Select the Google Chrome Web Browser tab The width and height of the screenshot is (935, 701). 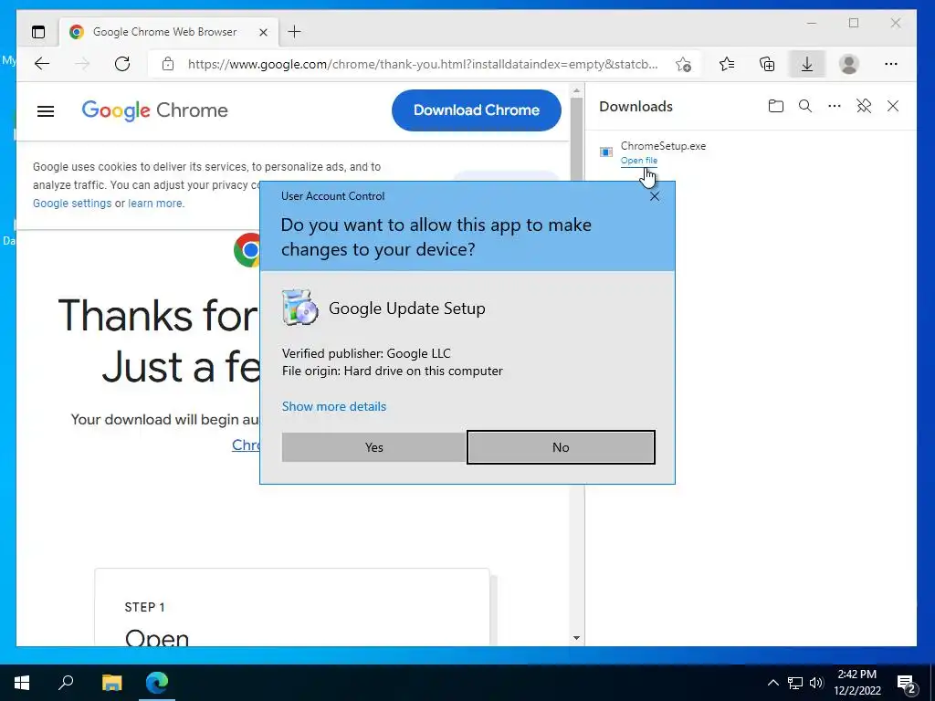click(164, 32)
